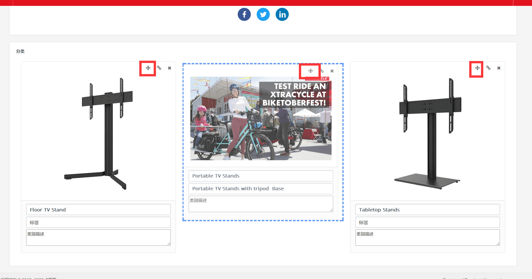The width and height of the screenshot is (532, 279).
Task: Remove the Floor TV Stand card
Action: click(169, 68)
